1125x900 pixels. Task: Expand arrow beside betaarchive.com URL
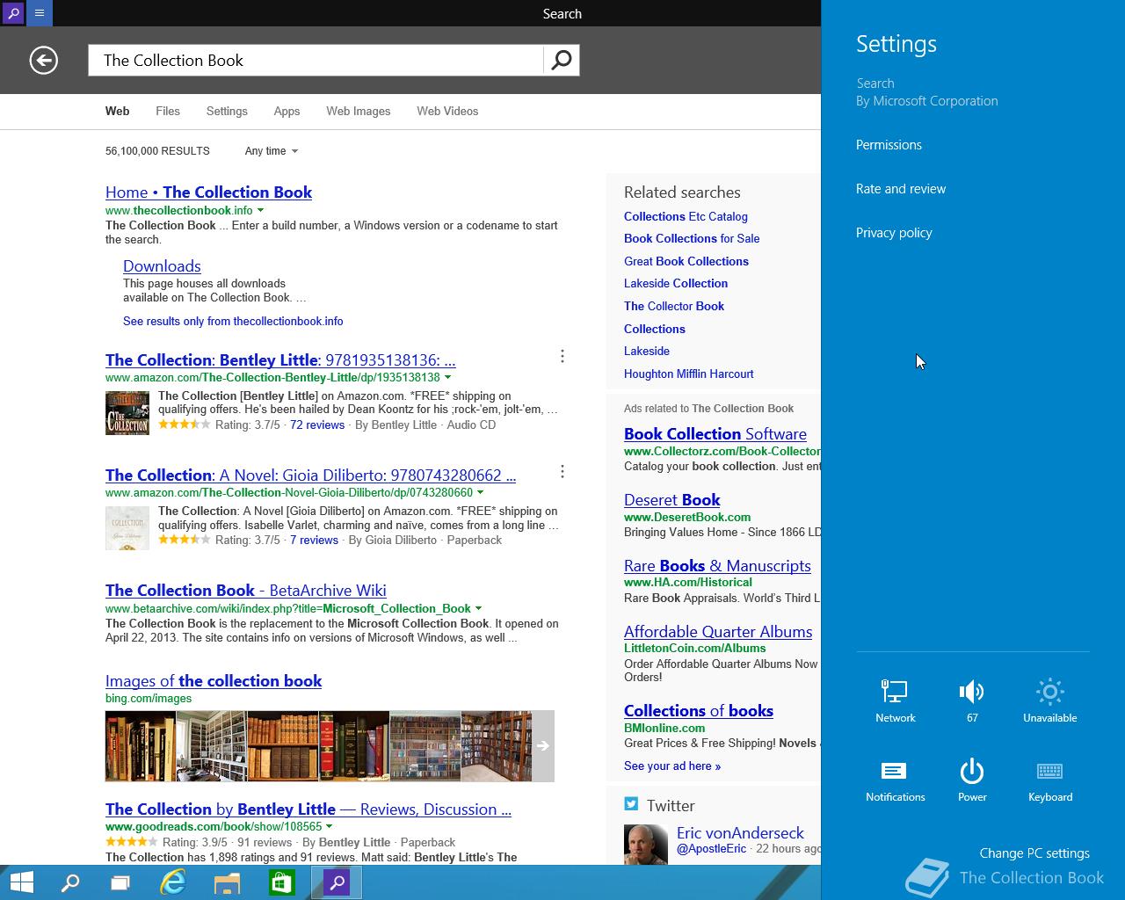tap(478, 608)
